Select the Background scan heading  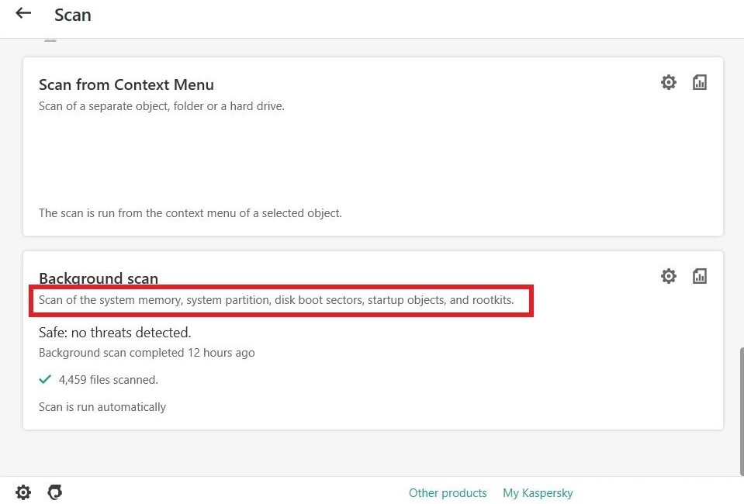[99, 278]
